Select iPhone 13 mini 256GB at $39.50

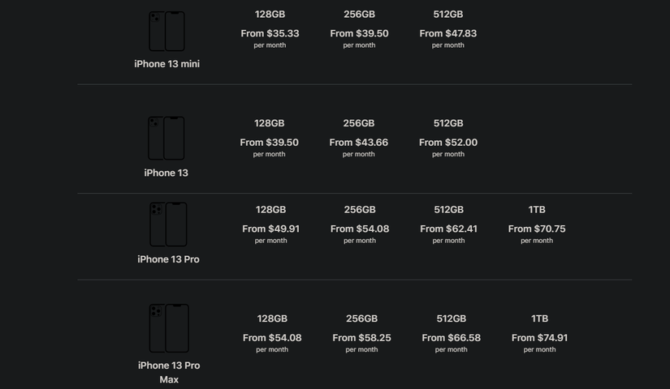(359, 28)
